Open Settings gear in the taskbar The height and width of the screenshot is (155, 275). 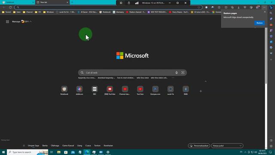pos(108,152)
